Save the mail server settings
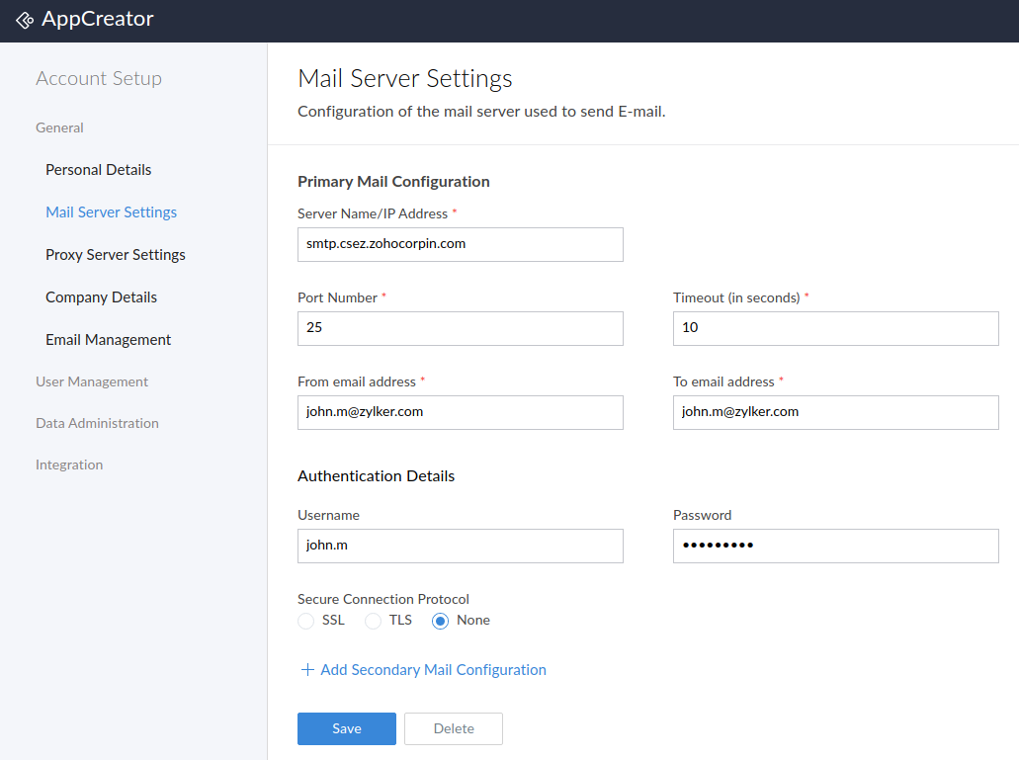 pyautogui.click(x=346, y=728)
